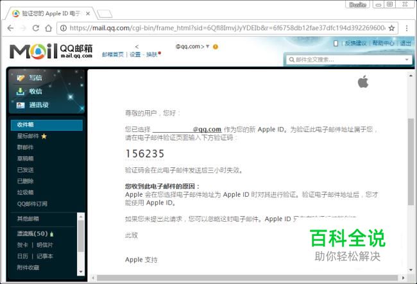This screenshot has height=284, width=417.
Task: View site info icon in address bar
Action: click(x=64, y=28)
